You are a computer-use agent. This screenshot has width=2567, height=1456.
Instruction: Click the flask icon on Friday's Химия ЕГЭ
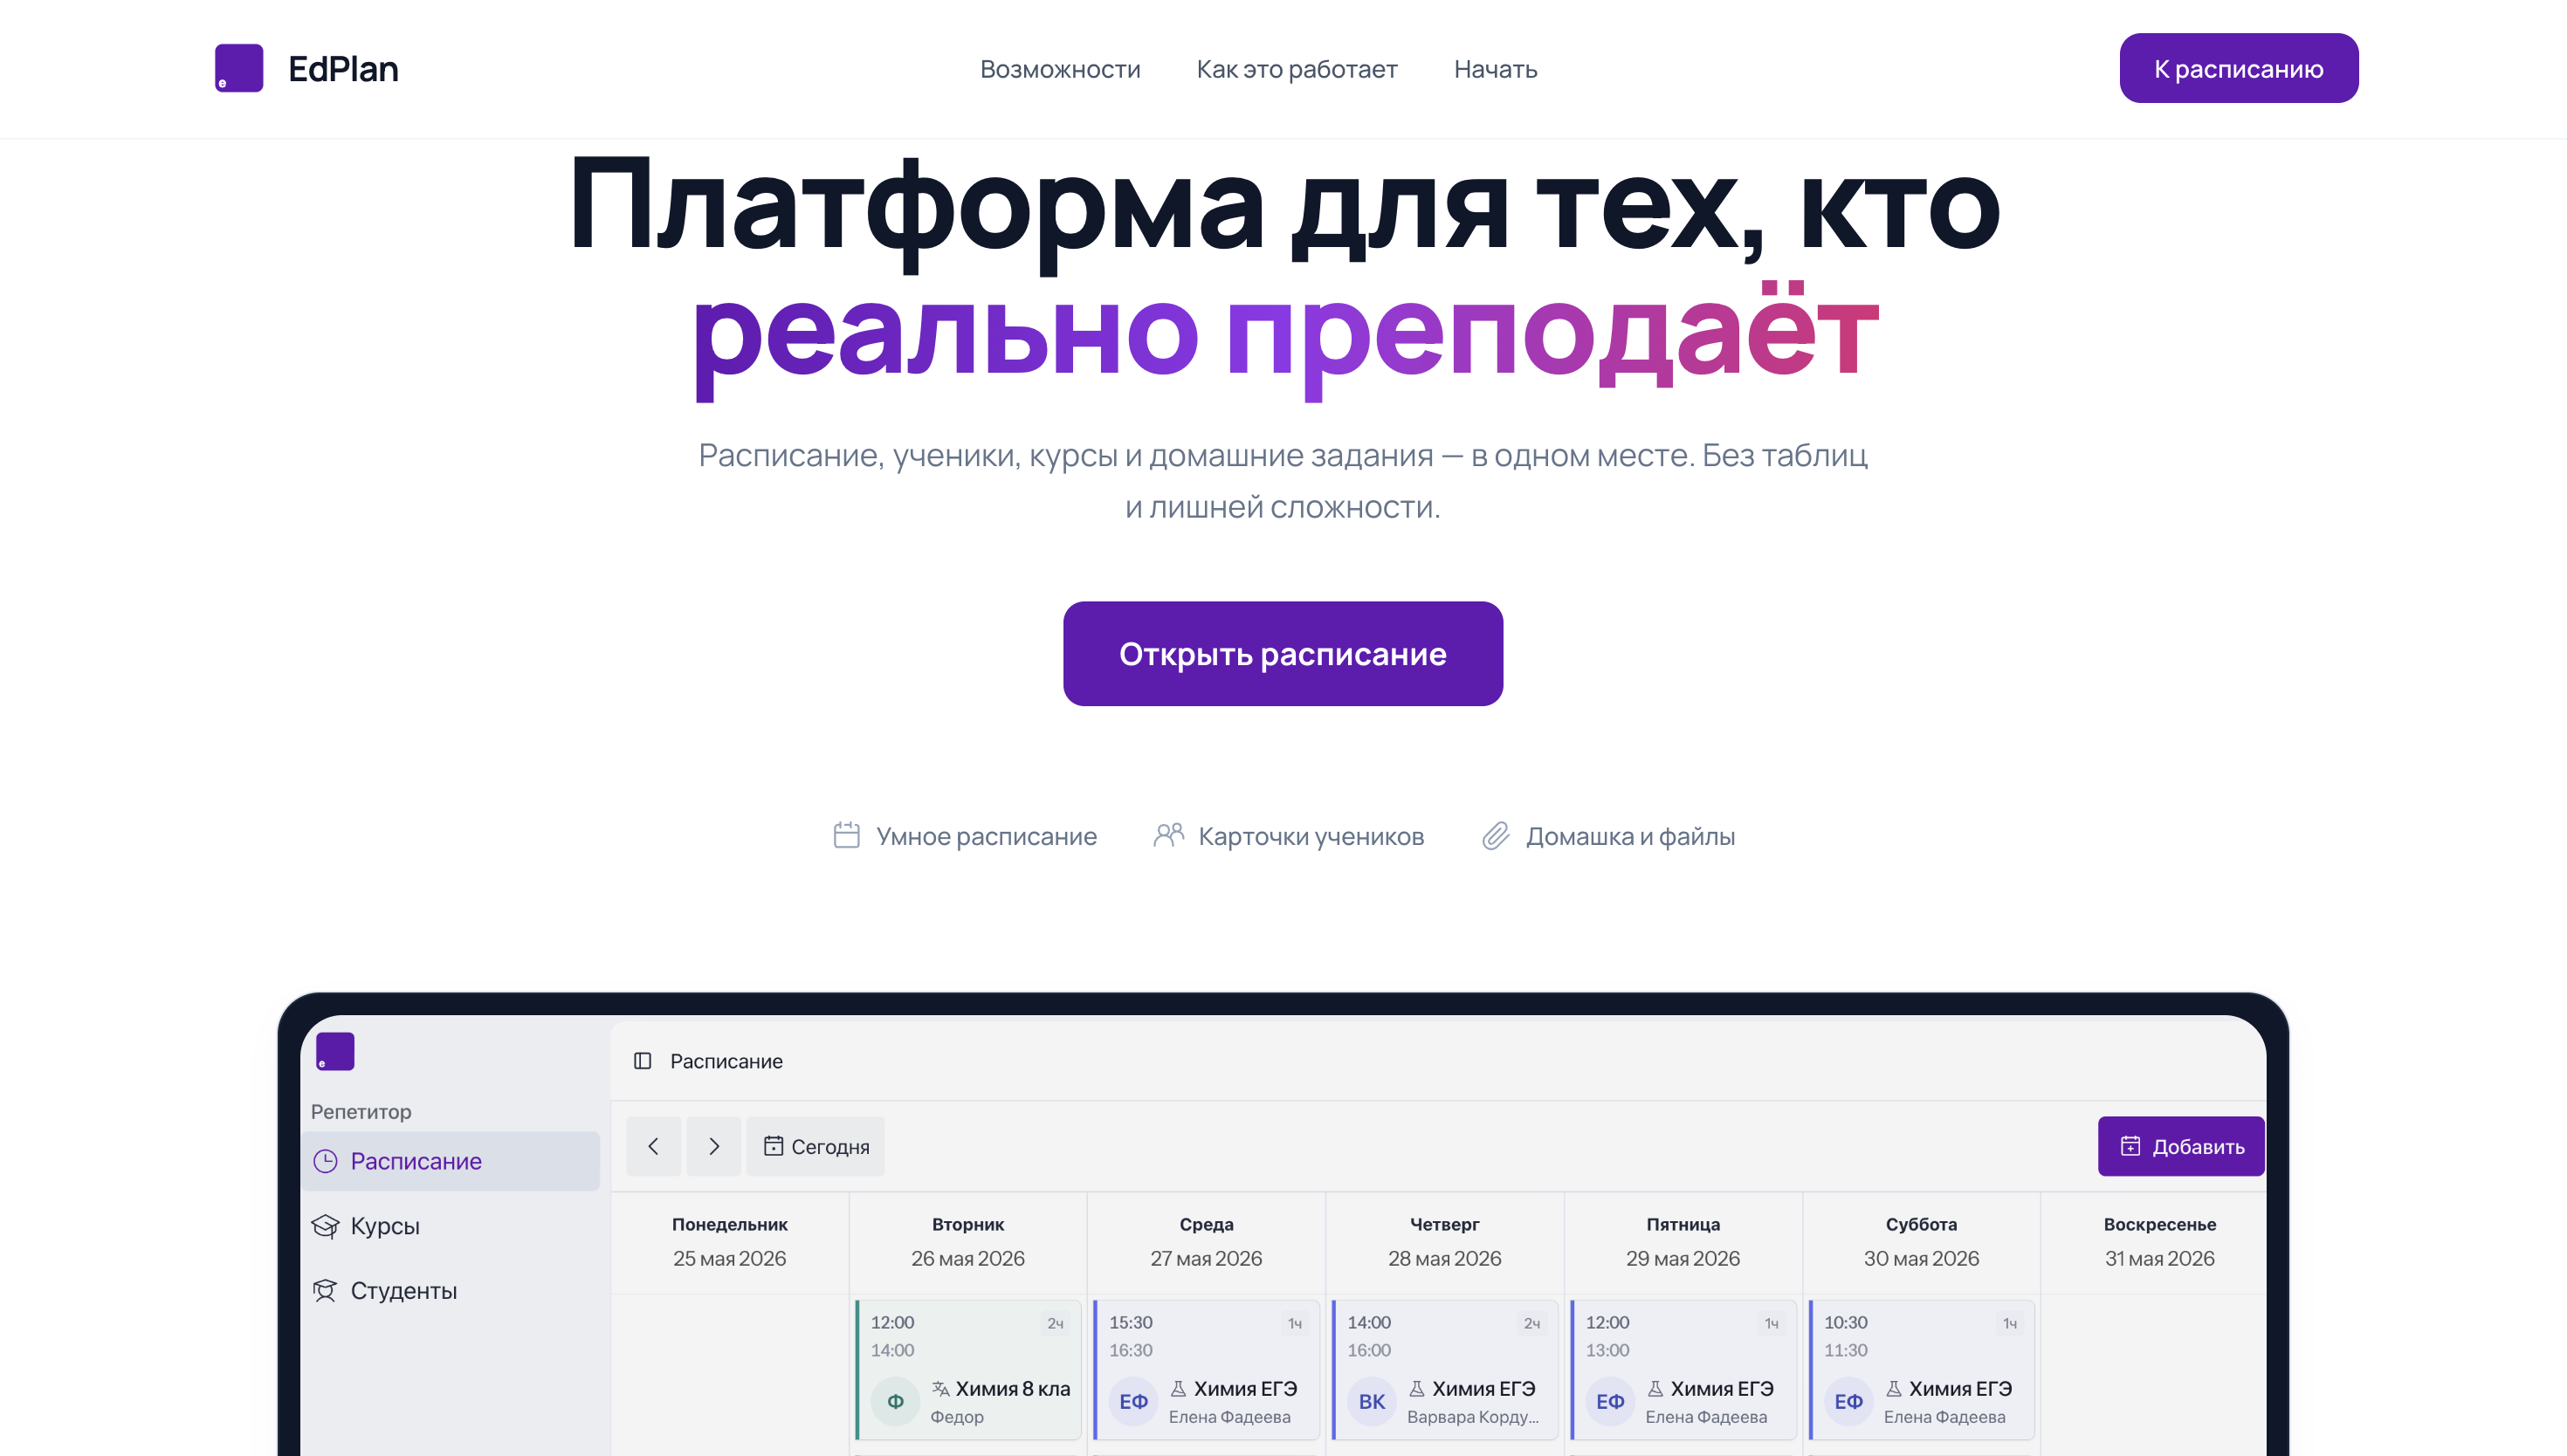coord(1655,1388)
